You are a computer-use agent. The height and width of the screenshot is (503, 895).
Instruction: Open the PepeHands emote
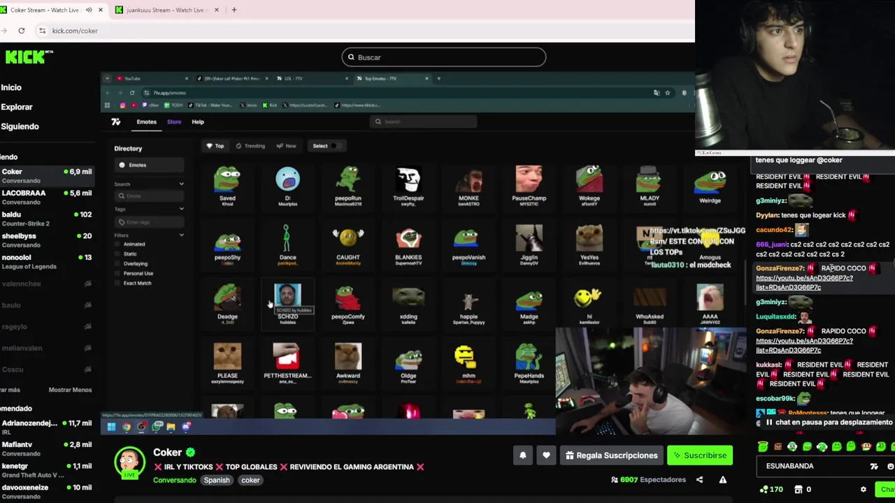[529, 363]
